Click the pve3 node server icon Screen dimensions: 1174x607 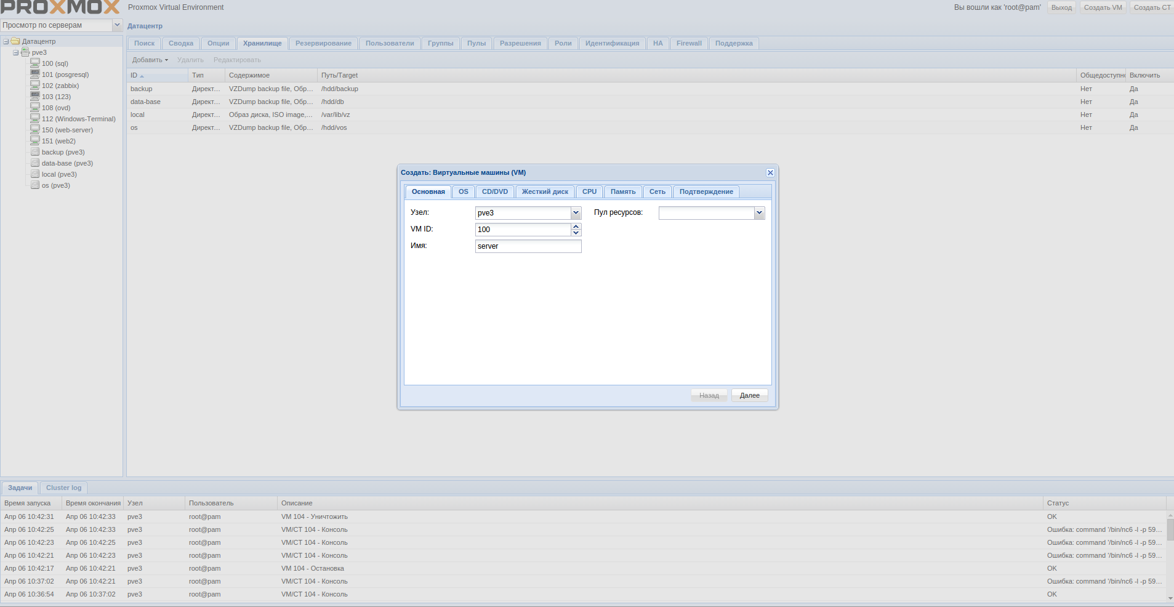[x=25, y=52]
